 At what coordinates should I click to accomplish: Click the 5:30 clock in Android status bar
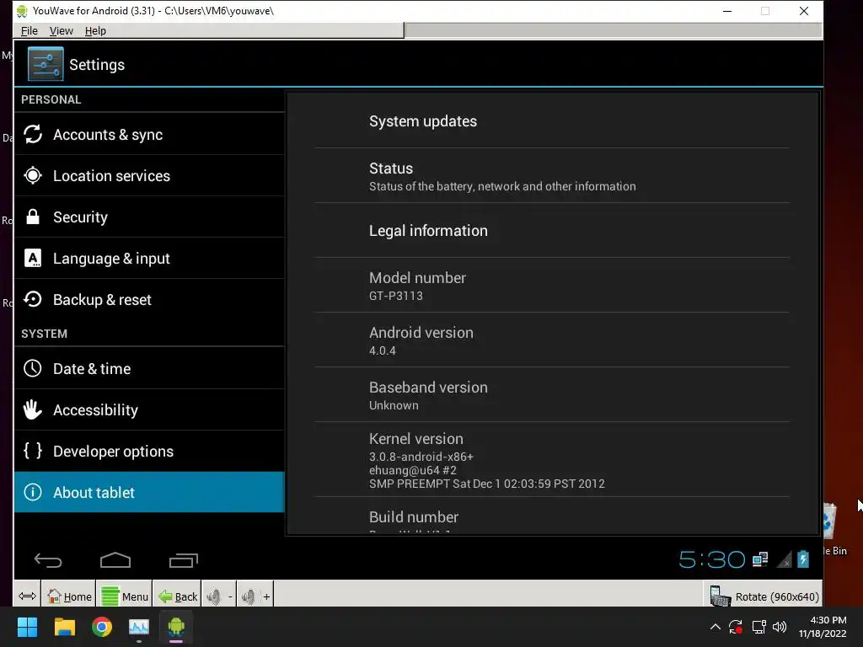pos(711,559)
